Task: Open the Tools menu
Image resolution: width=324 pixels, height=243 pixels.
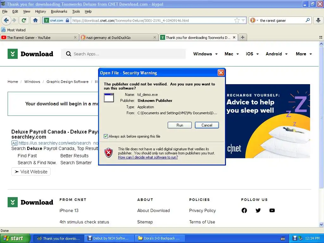Action: click(x=76, y=11)
